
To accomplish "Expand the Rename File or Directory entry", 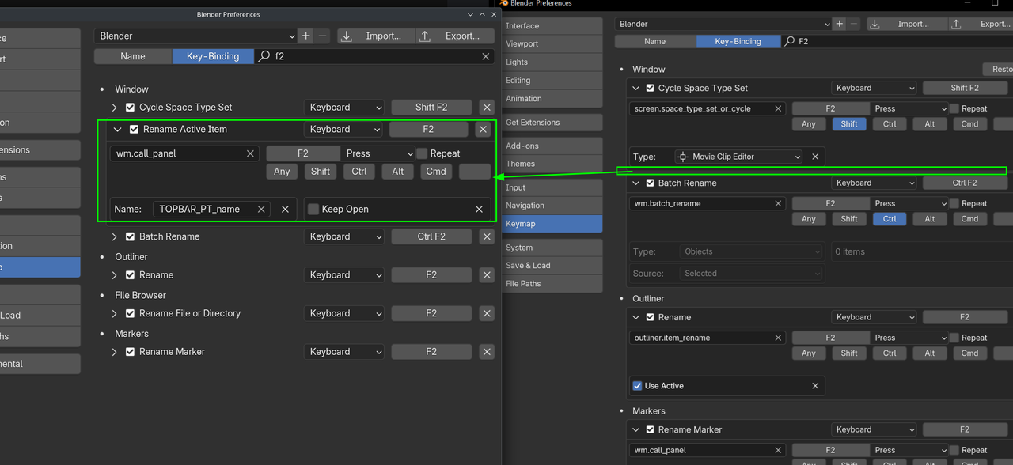I will pyautogui.click(x=115, y=314).
